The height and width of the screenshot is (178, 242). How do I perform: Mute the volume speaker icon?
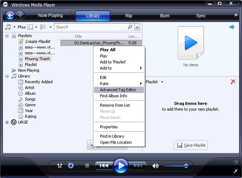click(155, 166)
